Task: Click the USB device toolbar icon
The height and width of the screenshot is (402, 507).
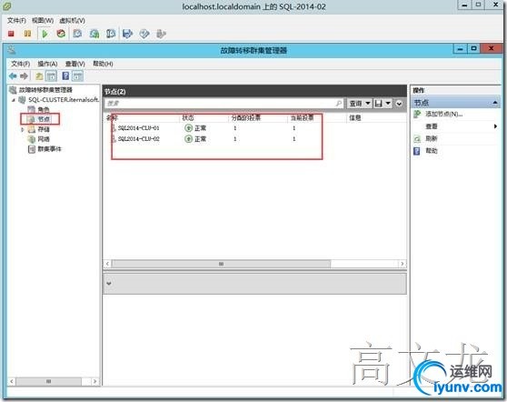Action: click(x=161, y=34)
